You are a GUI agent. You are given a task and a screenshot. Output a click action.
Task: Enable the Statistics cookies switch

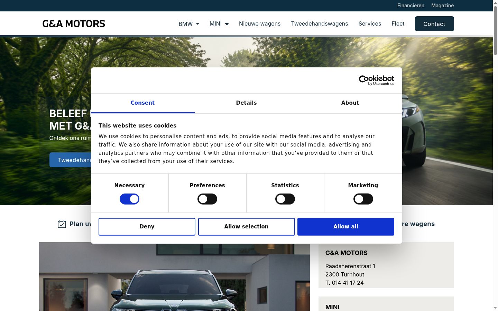coord(285,199)
